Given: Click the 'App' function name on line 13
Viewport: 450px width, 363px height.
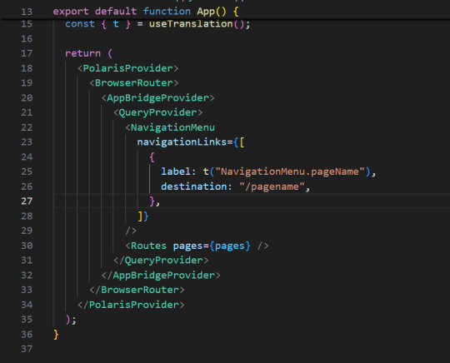Looking at the screenshot, I should coord(206,12).
